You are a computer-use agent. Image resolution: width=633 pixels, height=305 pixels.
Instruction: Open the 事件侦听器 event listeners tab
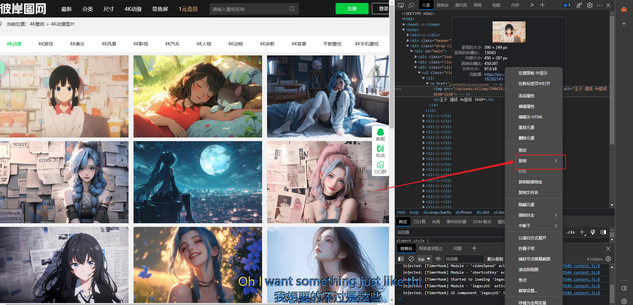(456, 222)
